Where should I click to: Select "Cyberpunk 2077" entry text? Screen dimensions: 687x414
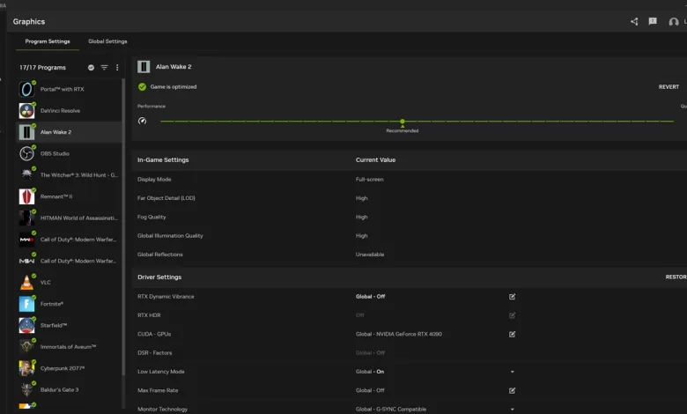(x=63, y=368)
